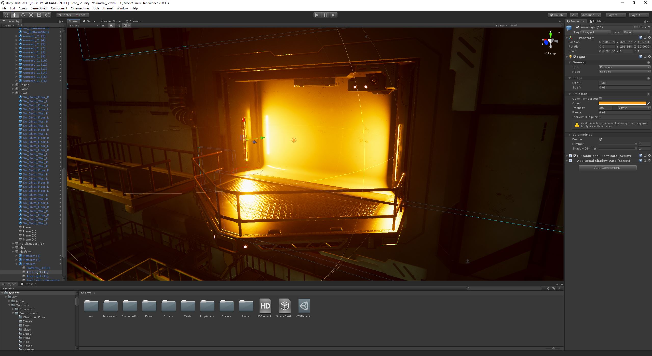Select the Scale tool
The width and height of the screenshot is (652, 356).
pyautogui.click(x=31, y=15)
